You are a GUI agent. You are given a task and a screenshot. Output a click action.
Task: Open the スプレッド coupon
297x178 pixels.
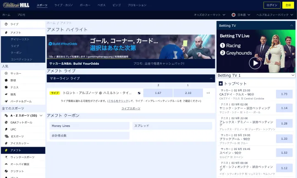[x=172, y=126]
